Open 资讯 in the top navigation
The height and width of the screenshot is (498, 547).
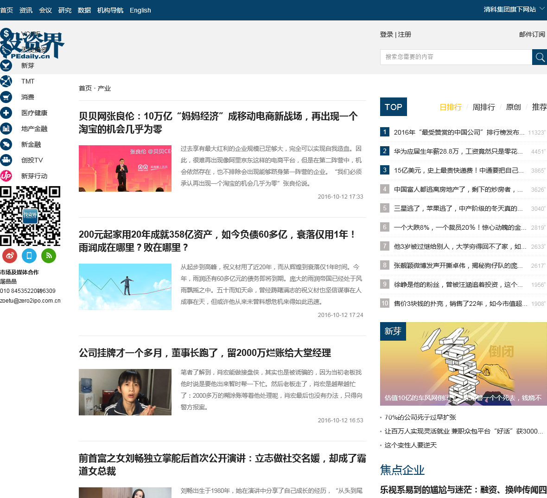coord(26,10)
